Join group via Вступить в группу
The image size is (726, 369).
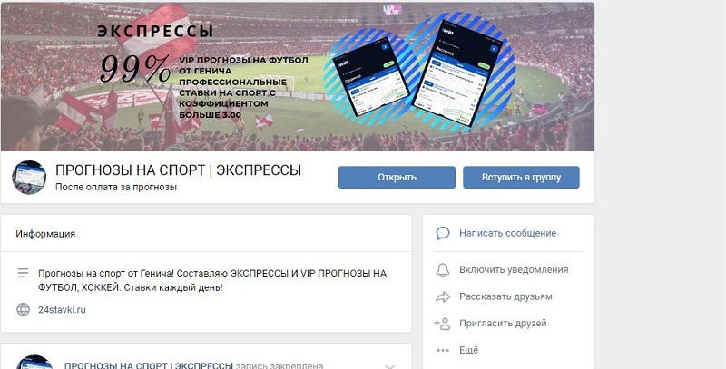tap(521, 177)
